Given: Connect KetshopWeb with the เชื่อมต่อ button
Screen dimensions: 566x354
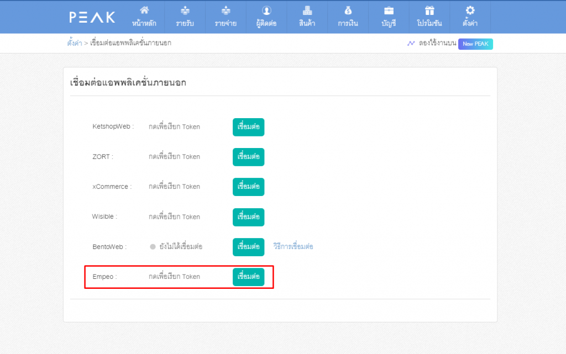Looking at the screenshot, I should tap(248, 127).
